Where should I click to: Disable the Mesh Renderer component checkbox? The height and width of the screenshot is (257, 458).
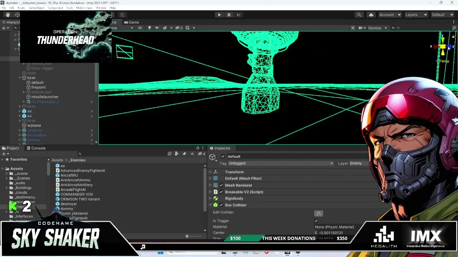click(221, 185)
